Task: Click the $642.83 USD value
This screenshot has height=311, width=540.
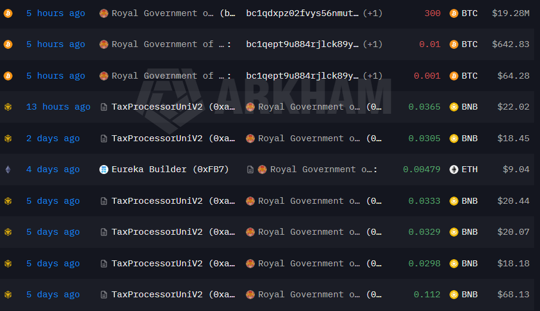Action: click(511, 45)
